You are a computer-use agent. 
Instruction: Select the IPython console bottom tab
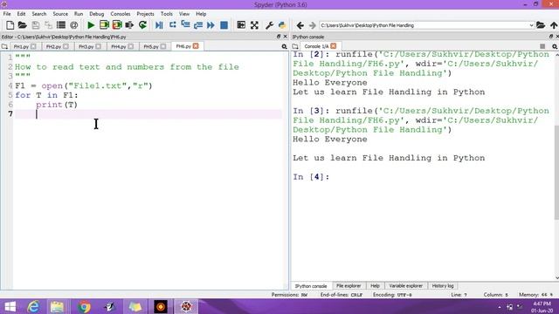[x=311, y=286]
